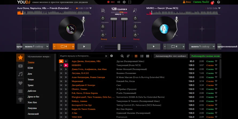Viewport: 238px width, 119px height.
Task: Switch to detailed list view
Action: (x=142, y=56)
